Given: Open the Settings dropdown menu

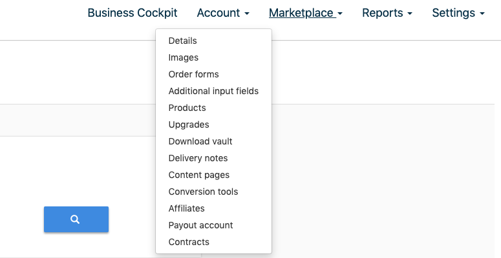Looking at the screenshot, I should point(458,13).
